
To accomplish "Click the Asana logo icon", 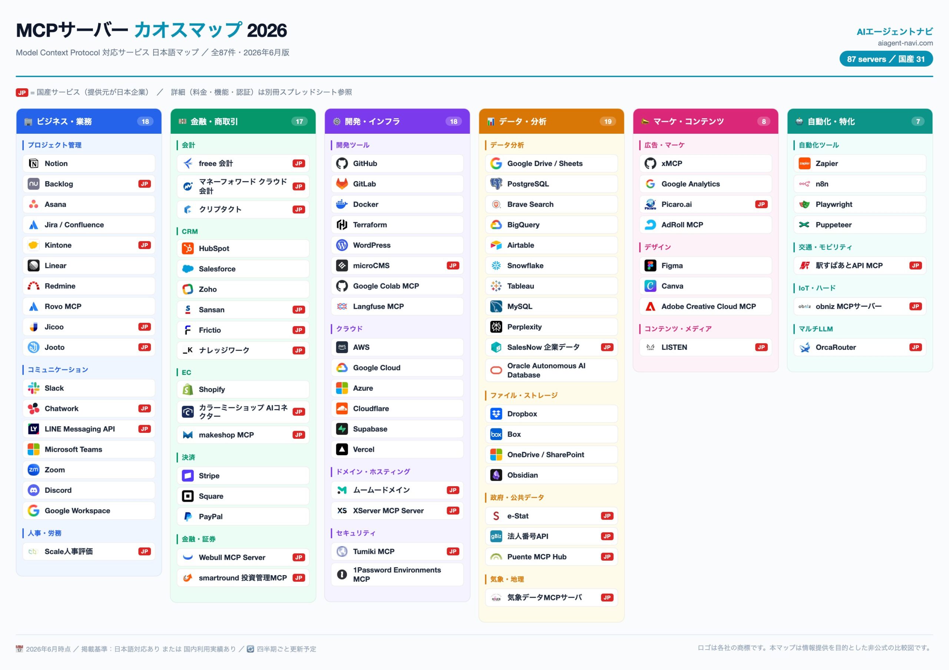I will (x=33, y=205).
